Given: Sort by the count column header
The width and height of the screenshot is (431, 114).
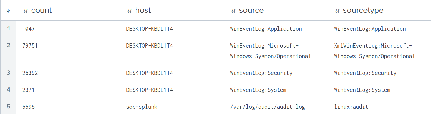Looking at the screenshot, I should point(41,11).
